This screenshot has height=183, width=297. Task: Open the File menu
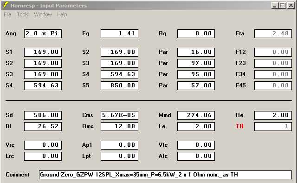7,14
